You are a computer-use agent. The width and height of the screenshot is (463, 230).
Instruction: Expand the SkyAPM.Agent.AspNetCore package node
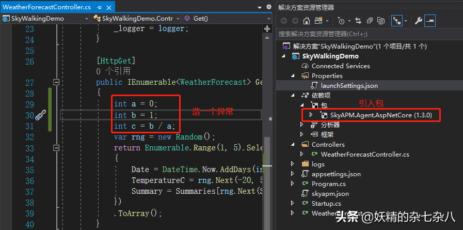point(311,115)
